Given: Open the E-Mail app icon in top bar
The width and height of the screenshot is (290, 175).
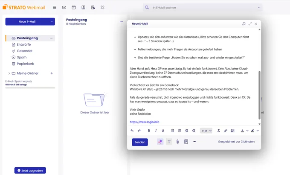Looking at the screenshot, I should pyautogui.click(x=64, y=7).
